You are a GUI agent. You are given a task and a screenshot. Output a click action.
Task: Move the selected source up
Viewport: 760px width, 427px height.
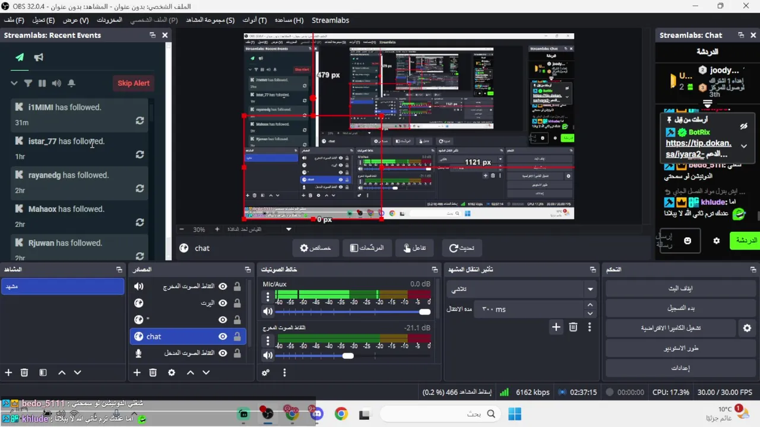191,372
